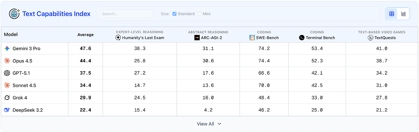Click the Gemini 3 Pro star icon

[x=7, y=48]
